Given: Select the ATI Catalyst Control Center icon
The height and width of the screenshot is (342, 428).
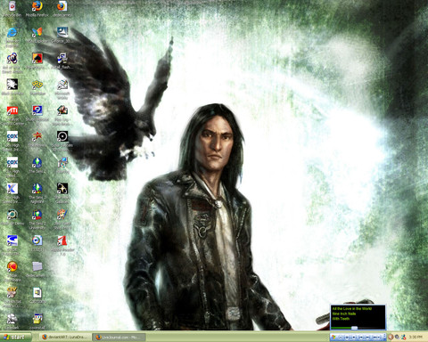Looking at the screenshot, I should click(12, 110).
